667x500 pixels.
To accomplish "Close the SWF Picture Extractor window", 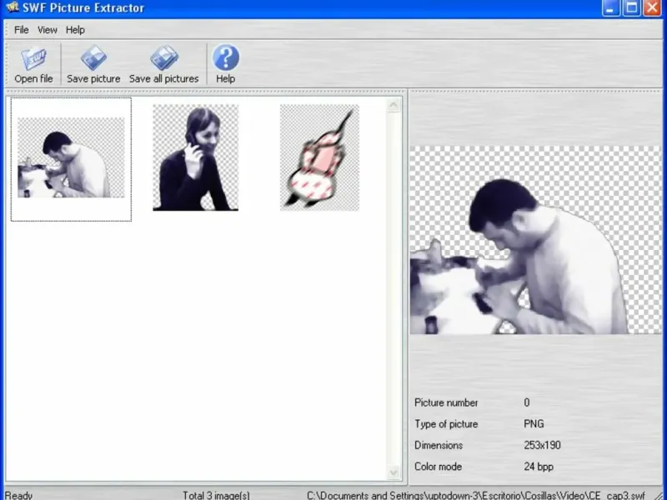I will click(653, 8).
